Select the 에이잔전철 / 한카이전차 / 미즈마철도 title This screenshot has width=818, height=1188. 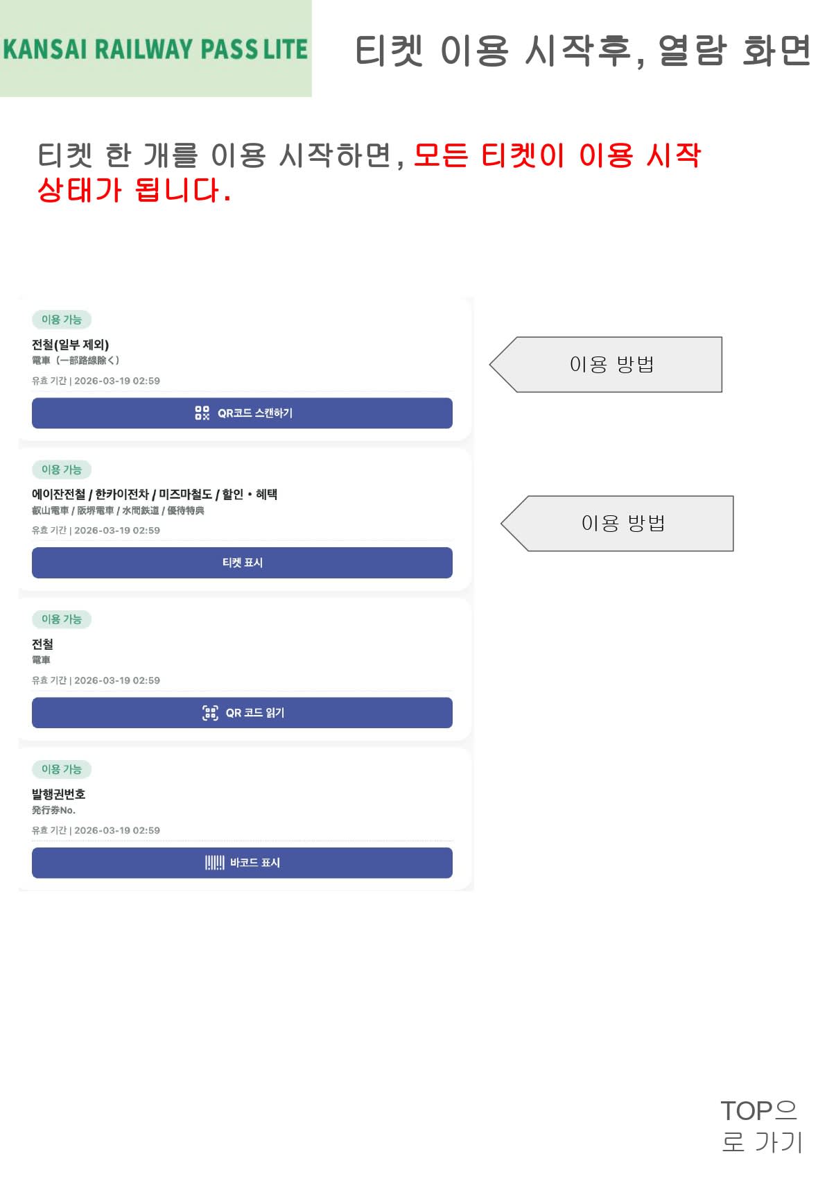coord(154,494)
